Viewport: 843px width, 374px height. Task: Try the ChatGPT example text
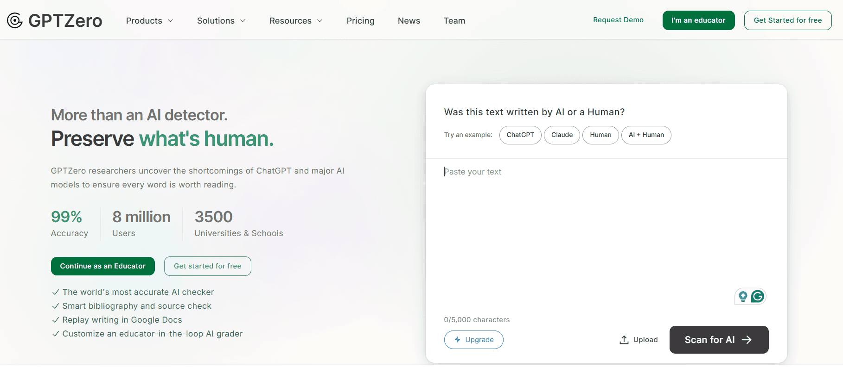pyautogui.click(x=520, y=135)
